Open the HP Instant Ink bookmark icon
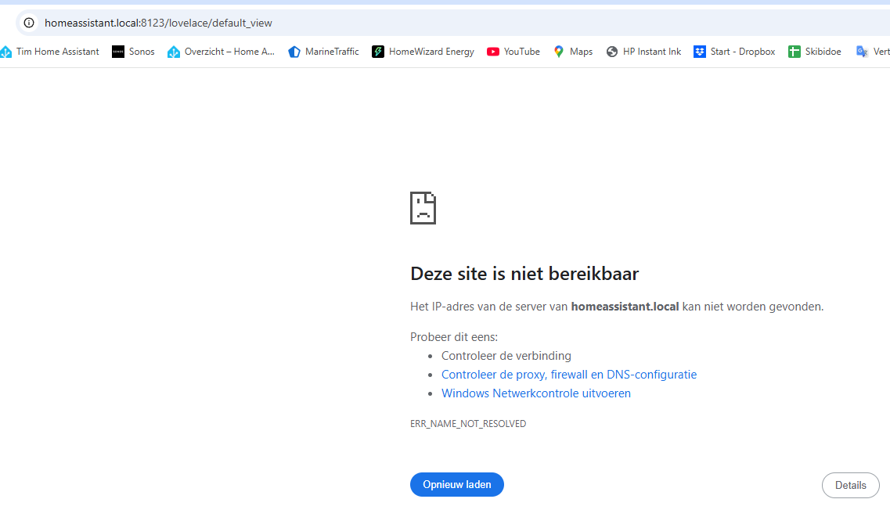890x517 pixels. tap(612, 52)
